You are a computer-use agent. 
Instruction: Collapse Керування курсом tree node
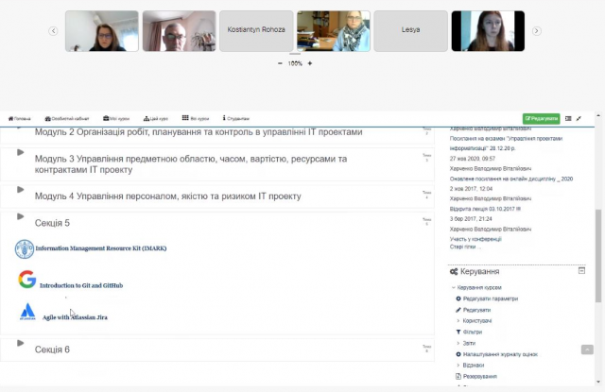[454, 287]
